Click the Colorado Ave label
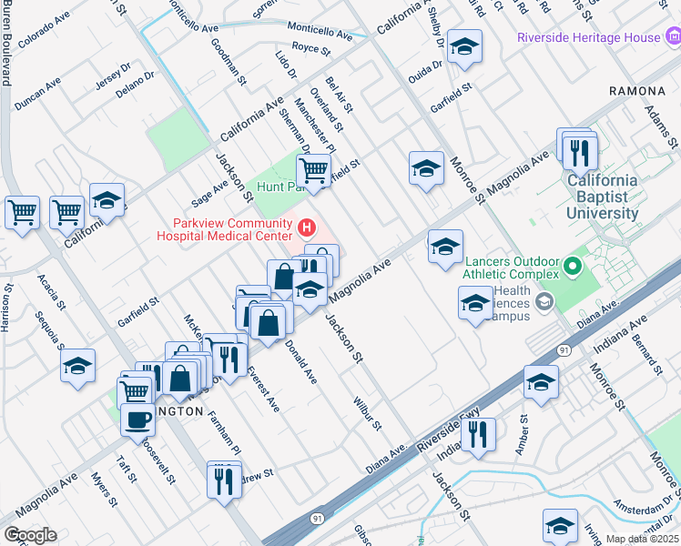The image size is (681, 546). (44, 30)
